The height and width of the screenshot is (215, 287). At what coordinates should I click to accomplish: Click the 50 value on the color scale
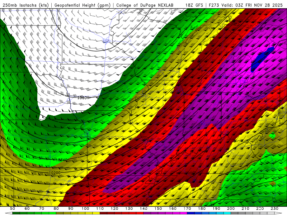coord(13,209)
